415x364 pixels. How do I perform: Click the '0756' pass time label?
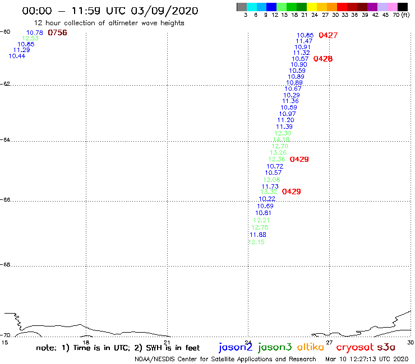click(x=57, y=32)
